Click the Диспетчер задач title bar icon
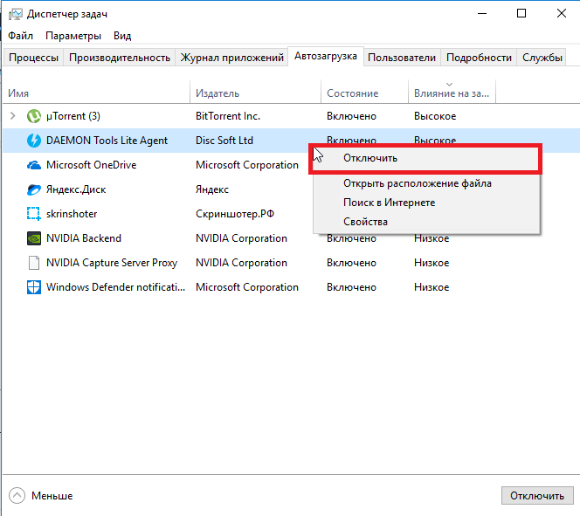The image size is (580, 516). pos(16,15)
